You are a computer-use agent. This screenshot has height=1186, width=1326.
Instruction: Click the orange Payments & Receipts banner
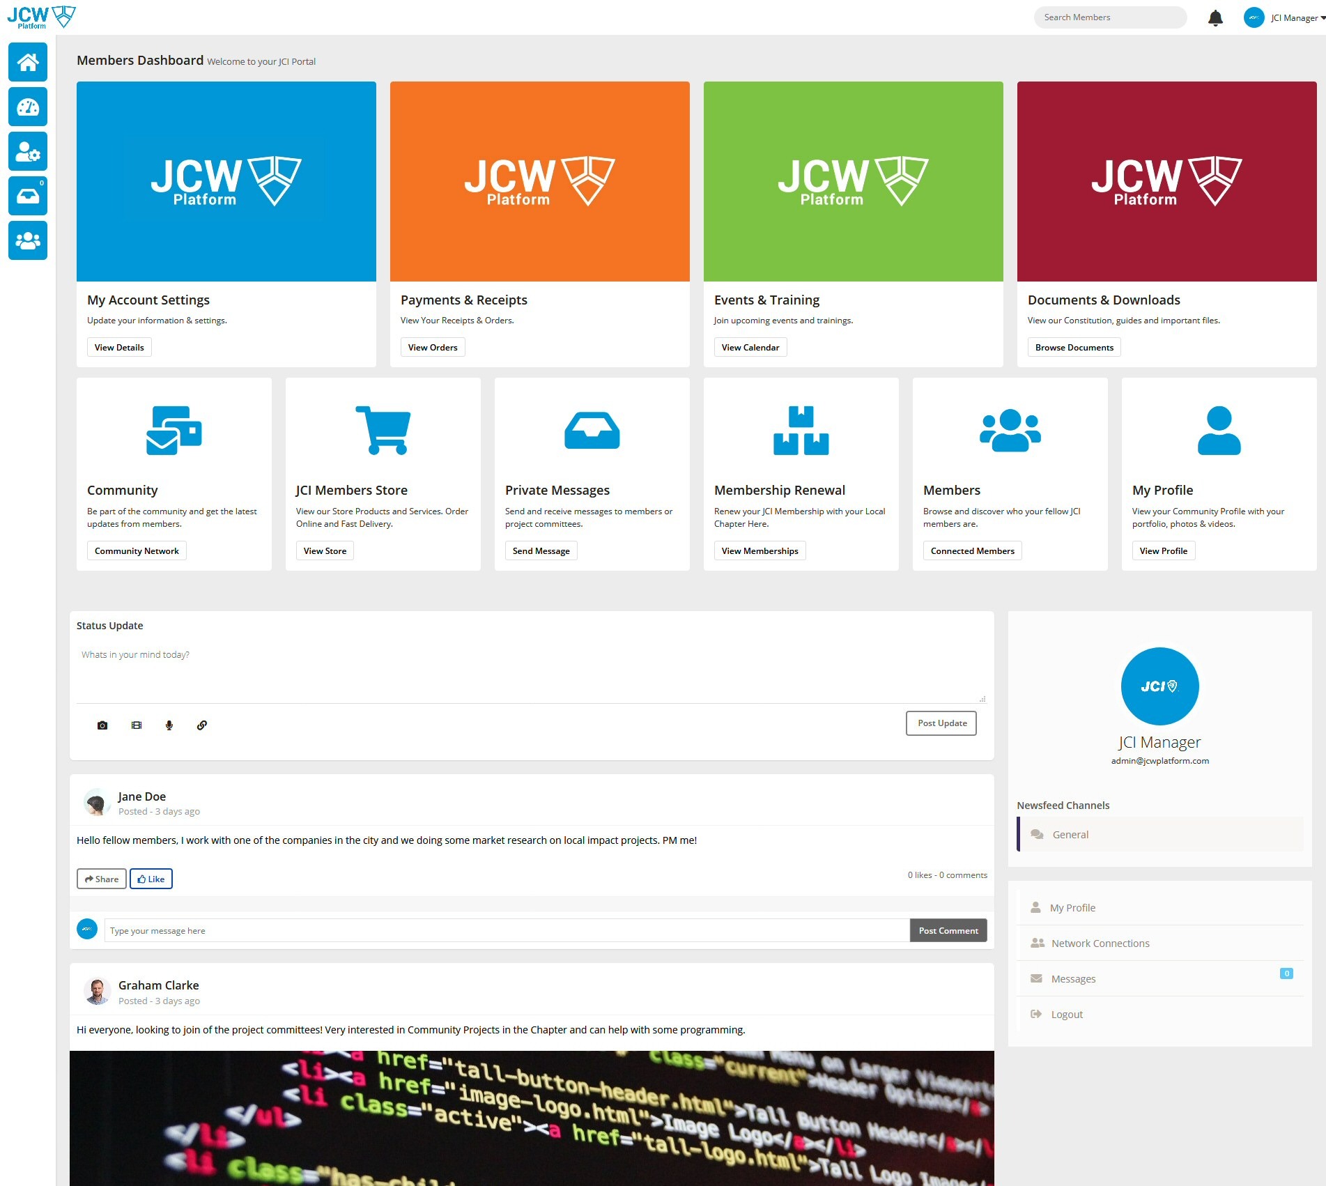tap(540, 181)
